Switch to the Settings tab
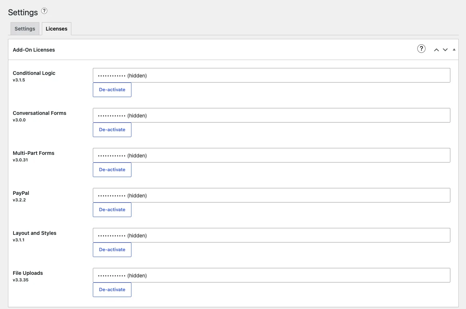The width and height of the screenshot is (466, 309). (25, 29)
